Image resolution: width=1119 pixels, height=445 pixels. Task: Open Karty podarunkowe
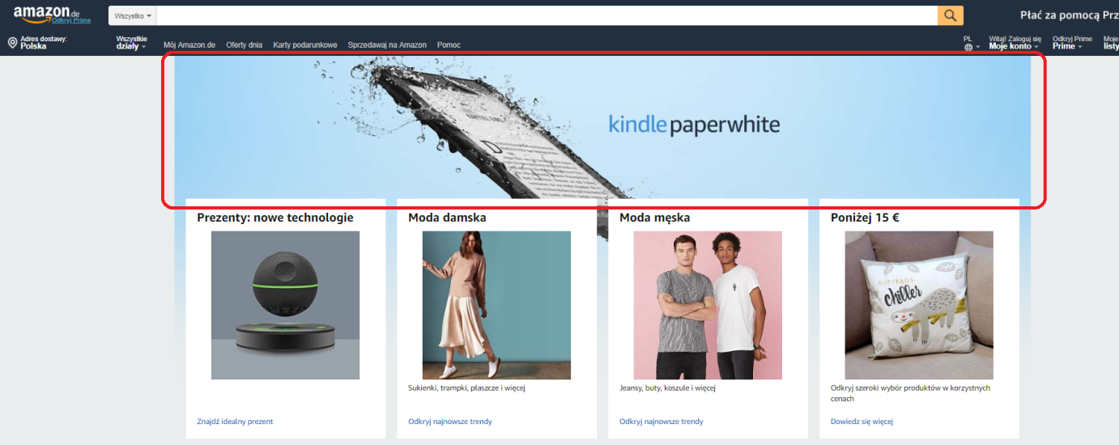pos(305,45)
